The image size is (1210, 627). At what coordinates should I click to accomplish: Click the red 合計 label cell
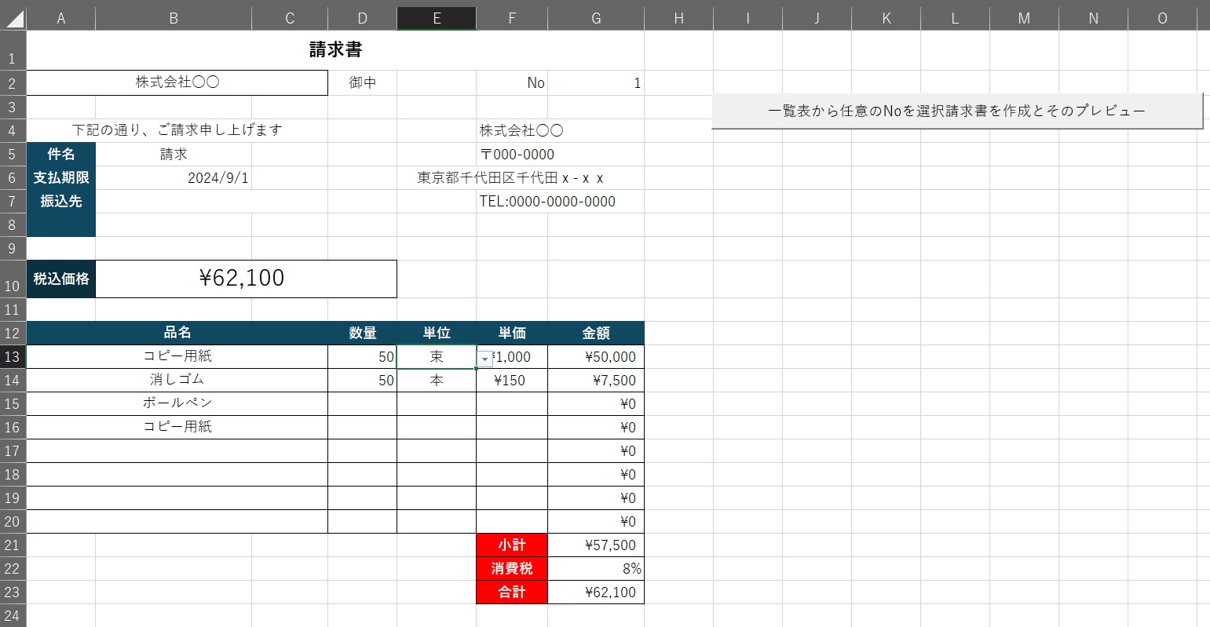coord(511,592)
